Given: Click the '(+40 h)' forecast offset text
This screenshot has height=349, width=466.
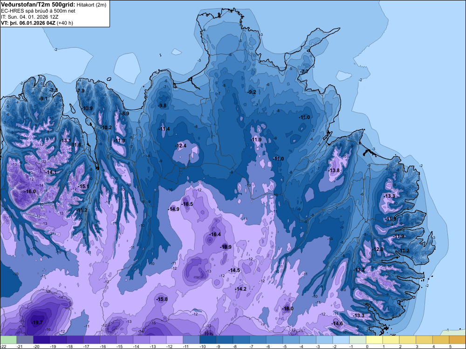Looking at the screenshot, I should (x=64, y=23).
